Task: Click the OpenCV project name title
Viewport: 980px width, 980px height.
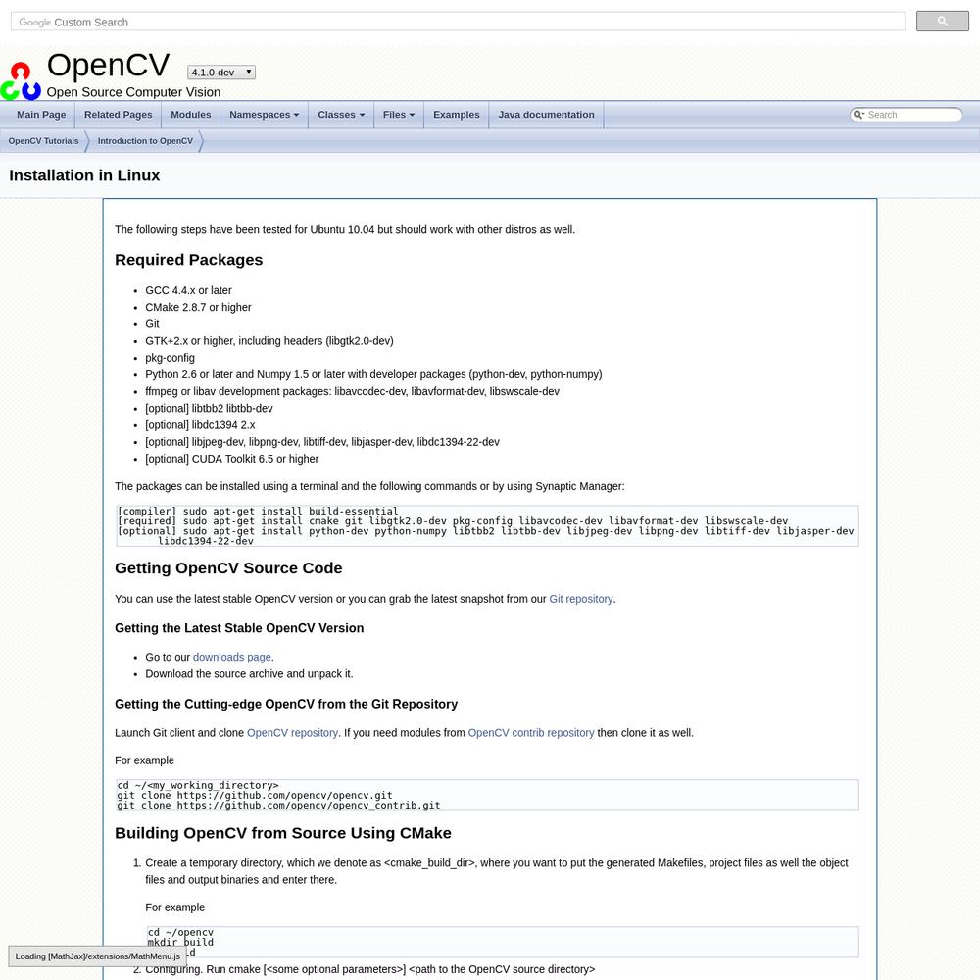Action: tap(108, 65)
